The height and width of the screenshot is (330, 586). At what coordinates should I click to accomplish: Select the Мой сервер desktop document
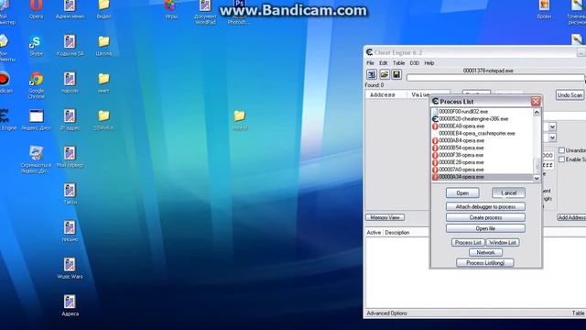70,157
